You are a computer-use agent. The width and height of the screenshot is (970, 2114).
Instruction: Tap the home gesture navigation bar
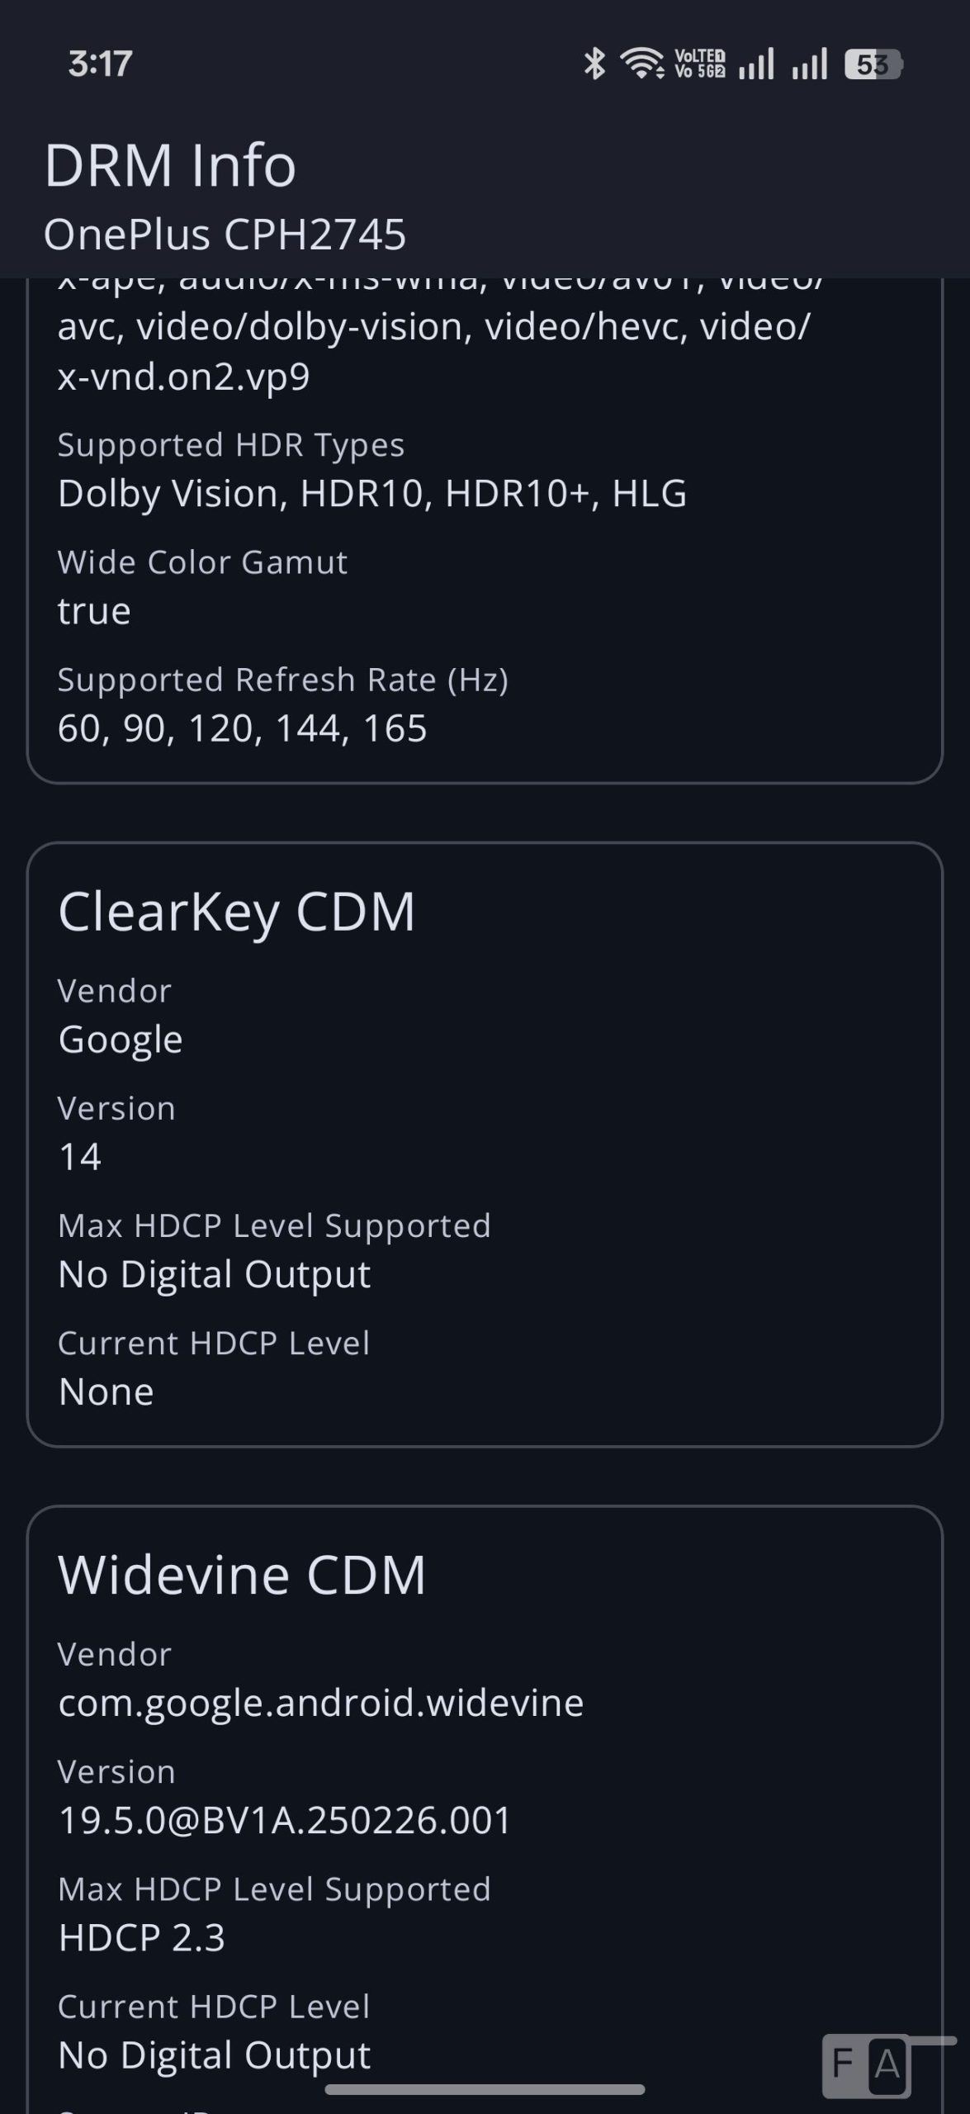pyautogui.click(x=485, y=2090)
